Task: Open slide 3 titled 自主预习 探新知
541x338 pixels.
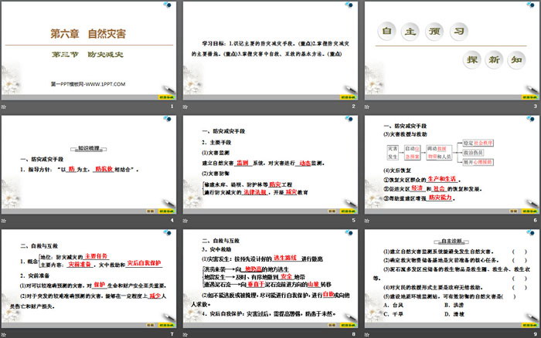Action: [x=451, y=49]
